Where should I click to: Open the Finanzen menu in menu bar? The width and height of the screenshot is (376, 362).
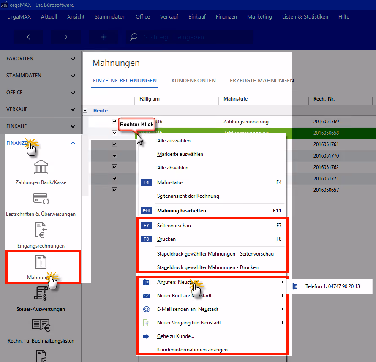pyautogui.click(x=226, y=17)
